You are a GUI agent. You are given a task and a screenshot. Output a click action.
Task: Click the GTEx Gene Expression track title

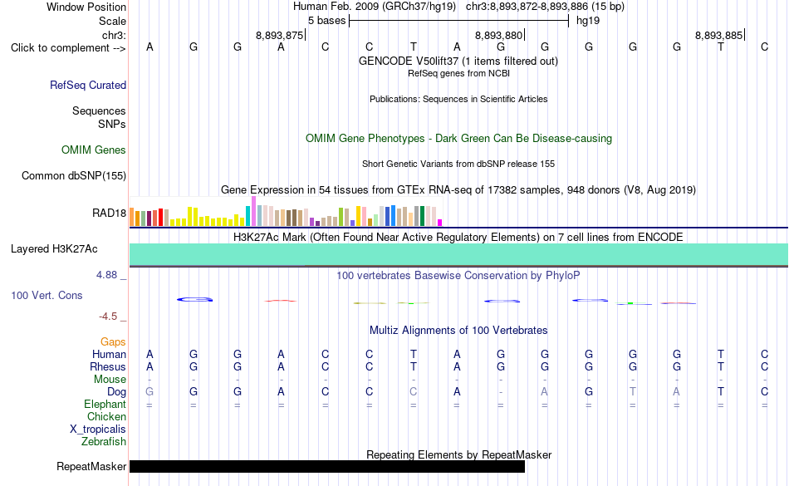point(458,189)
